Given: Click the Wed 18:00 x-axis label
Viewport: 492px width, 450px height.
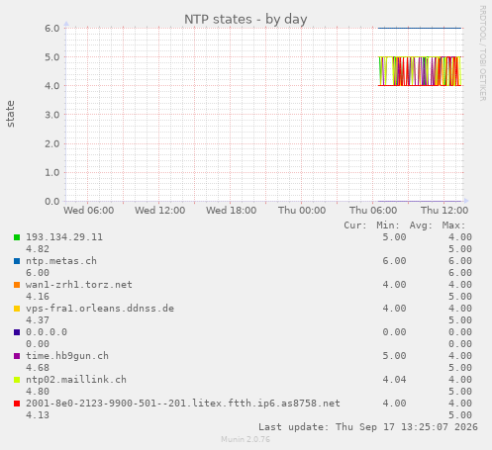Looking at the screenshot, I should click(x=232, y=211).
